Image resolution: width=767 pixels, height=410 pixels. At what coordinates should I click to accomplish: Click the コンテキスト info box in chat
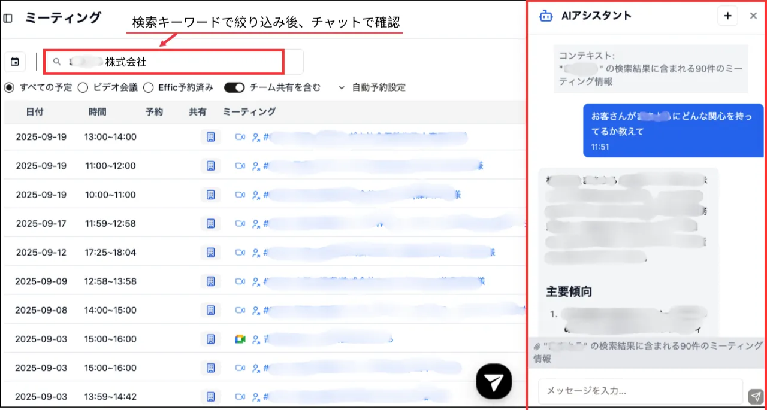pyautogui.click(x=651, y=68)
